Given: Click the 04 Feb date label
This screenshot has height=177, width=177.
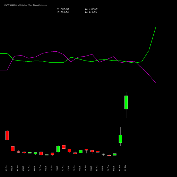Looking at the screenshot, I should click(18, 169).
